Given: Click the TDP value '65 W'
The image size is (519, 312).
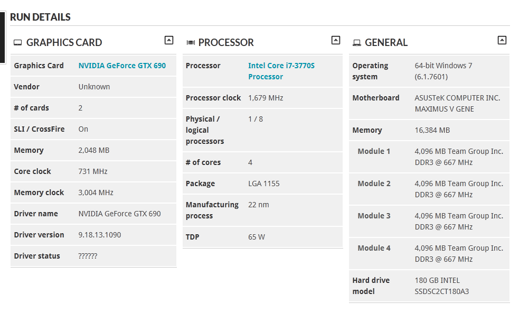Looking at the screenshot, I should click(257, 237).
